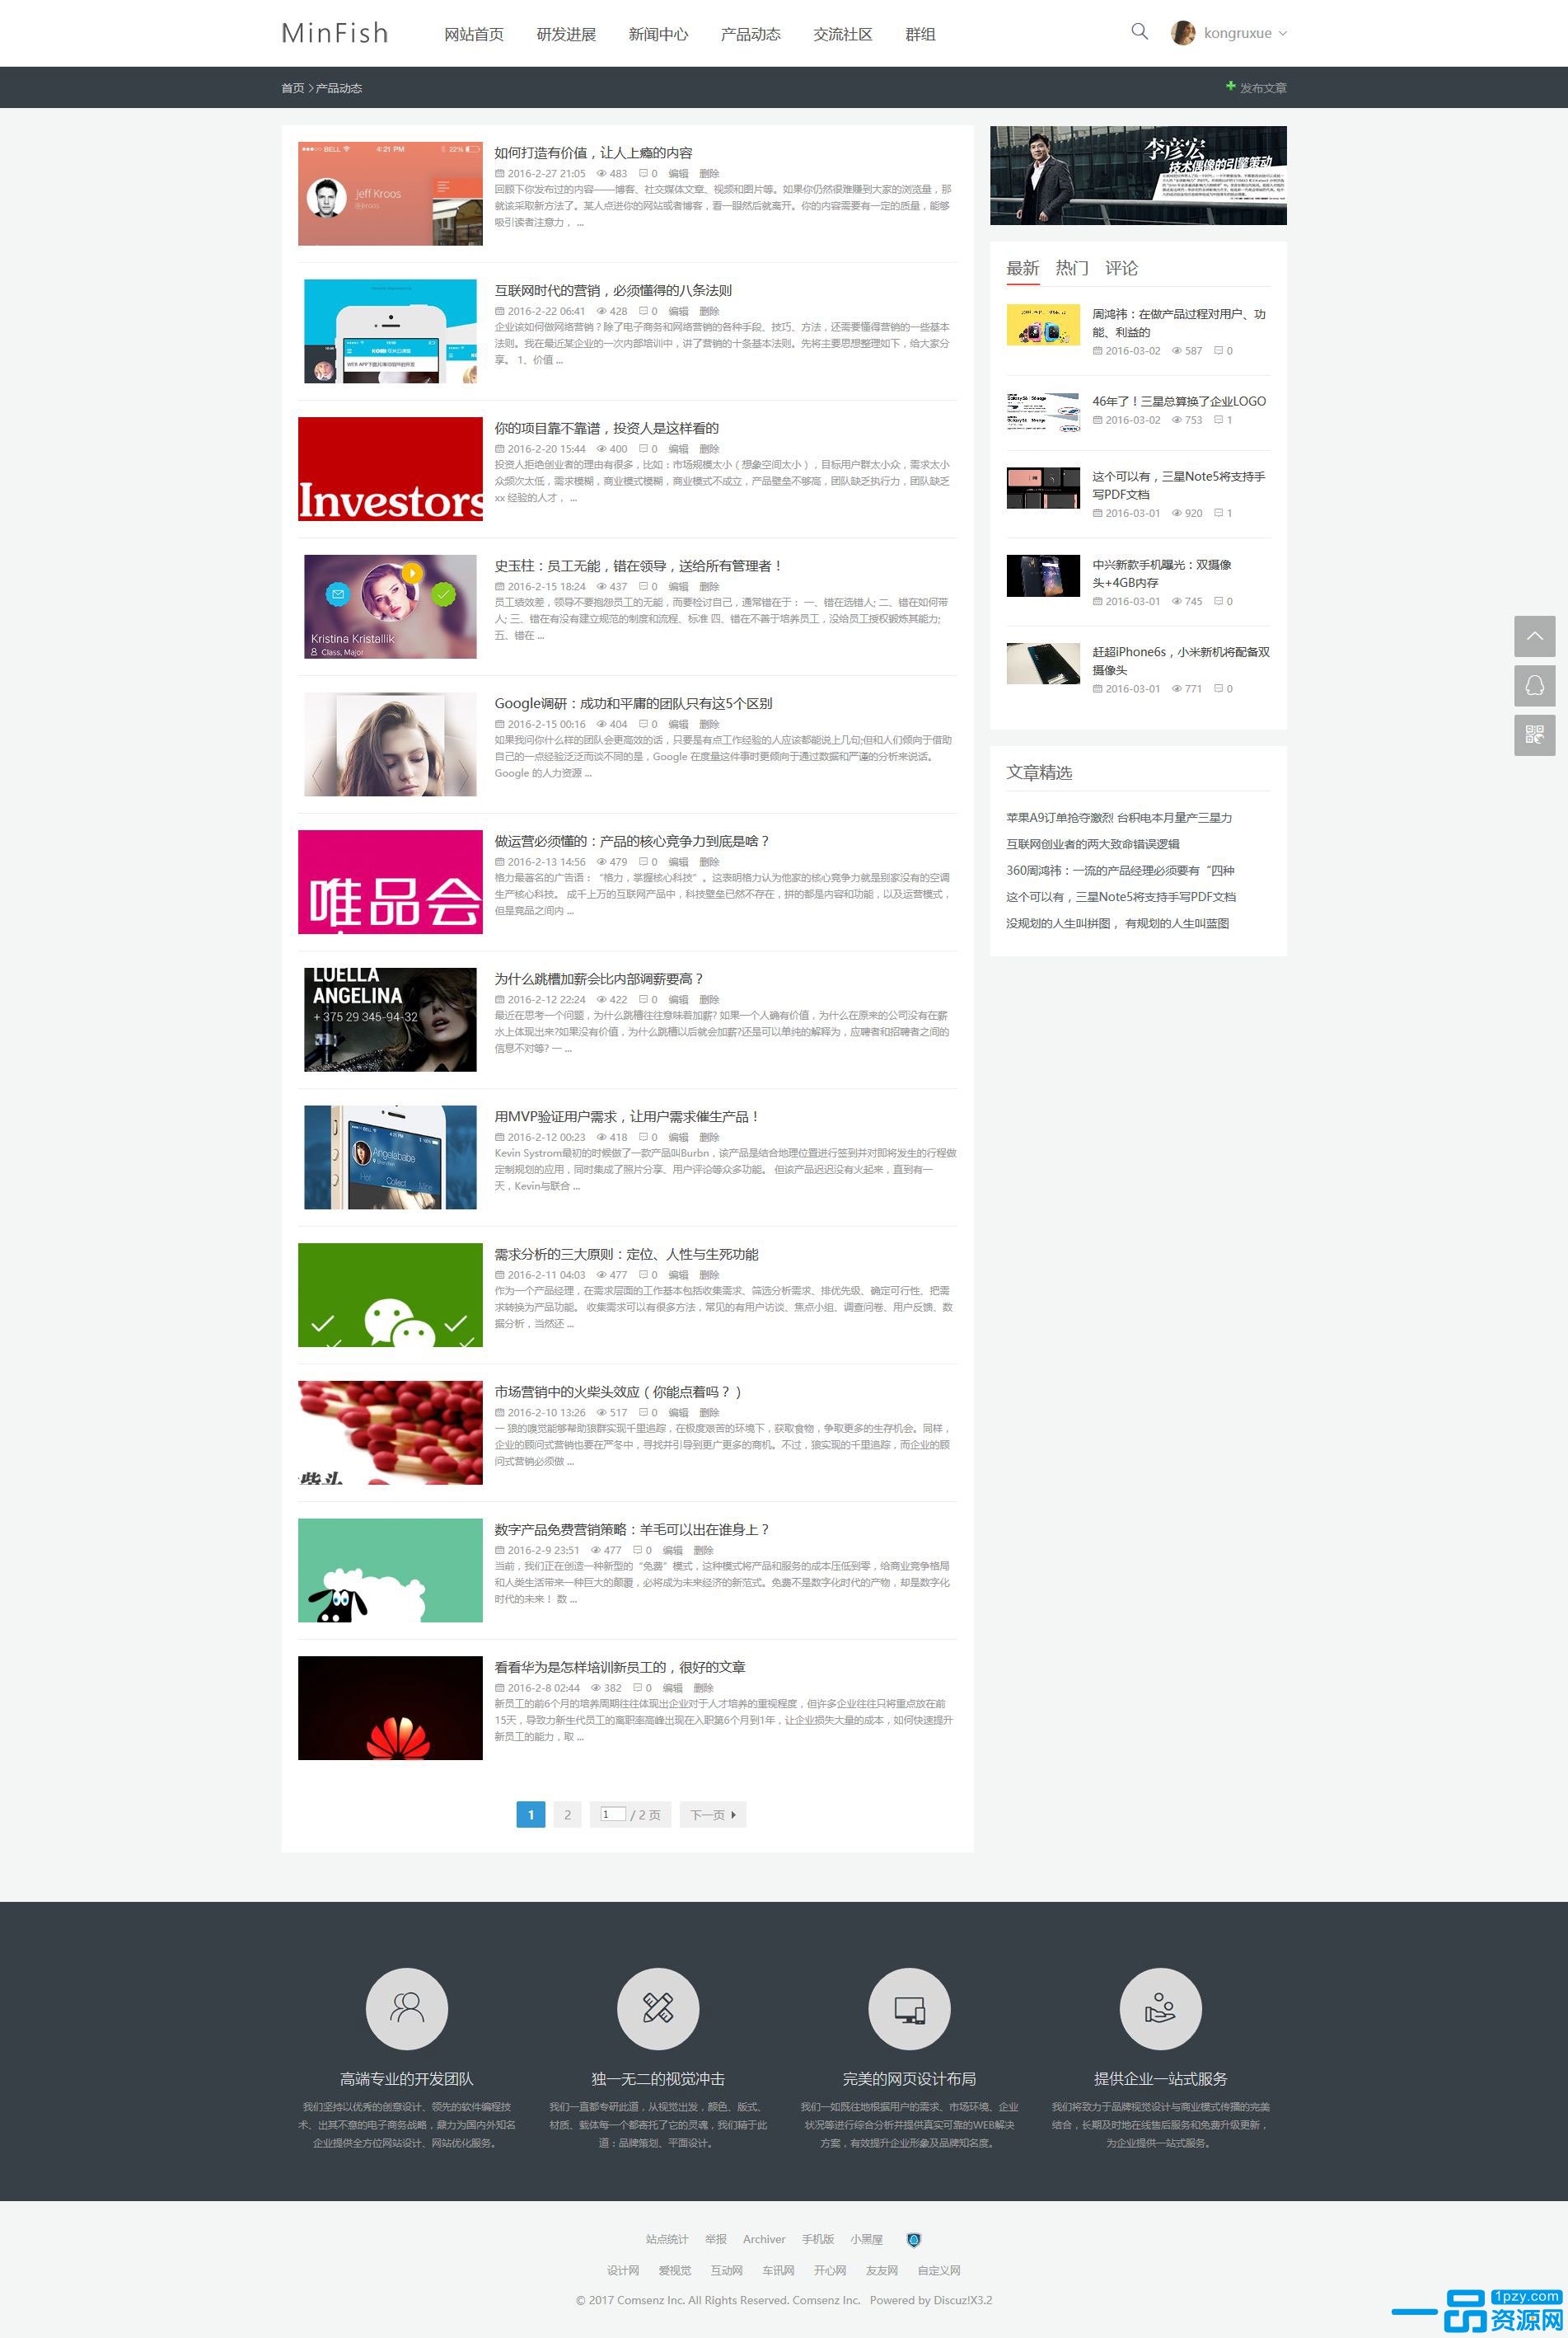This screenshot has width=1568, height=2338.
Task: Open 群组 in the navigation
Action: coord(920,34)
